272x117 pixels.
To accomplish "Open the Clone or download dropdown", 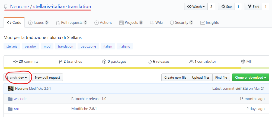I will (x=251, y=78).
